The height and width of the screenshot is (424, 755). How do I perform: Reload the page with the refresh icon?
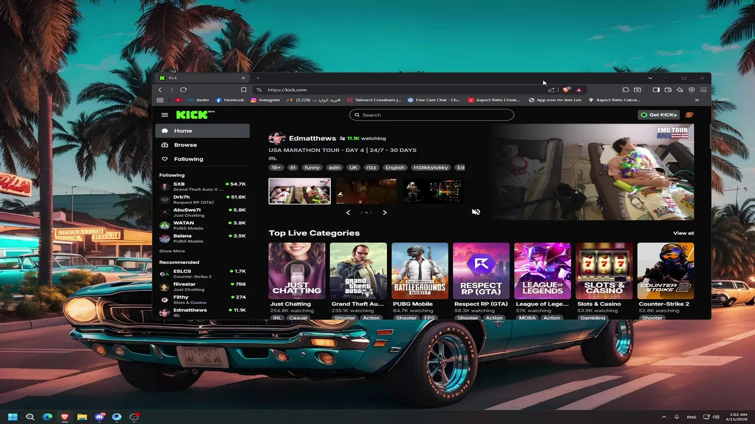pos(183,90)
